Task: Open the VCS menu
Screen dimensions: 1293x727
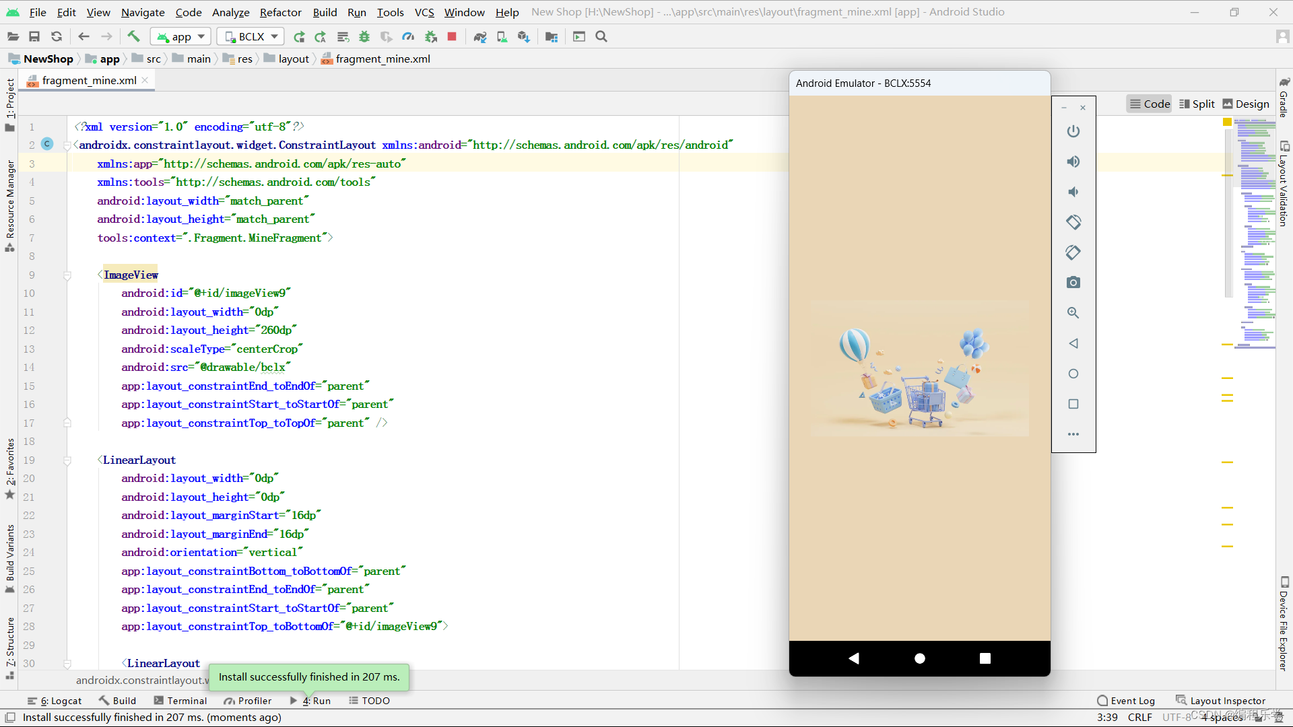Action: coord(424,12)
